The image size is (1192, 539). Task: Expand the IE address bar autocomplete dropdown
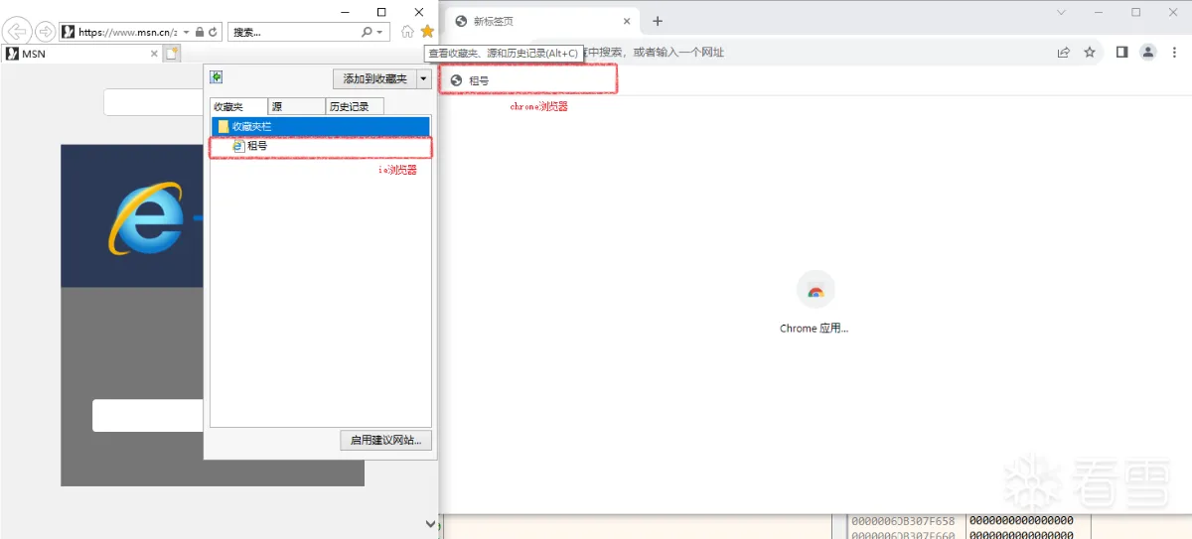click(186, 32)
